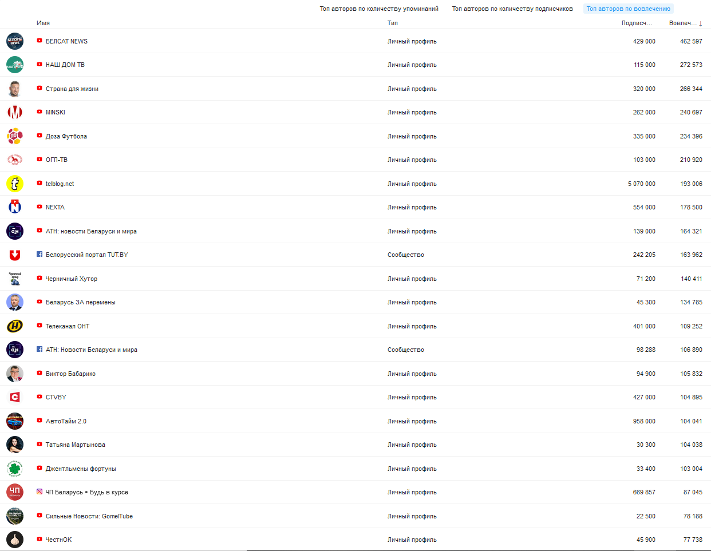The width and height of the screenshot is (711, 551).
Task: Sort table by Имя column header
Action: pyautogui.click(x=43, y=23)
